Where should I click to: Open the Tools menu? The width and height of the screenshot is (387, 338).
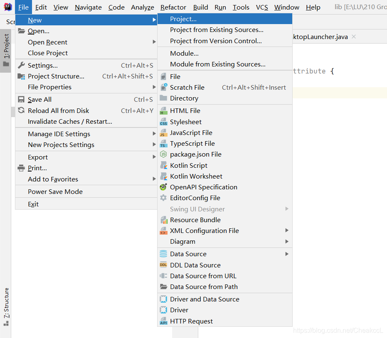point(241,7)
